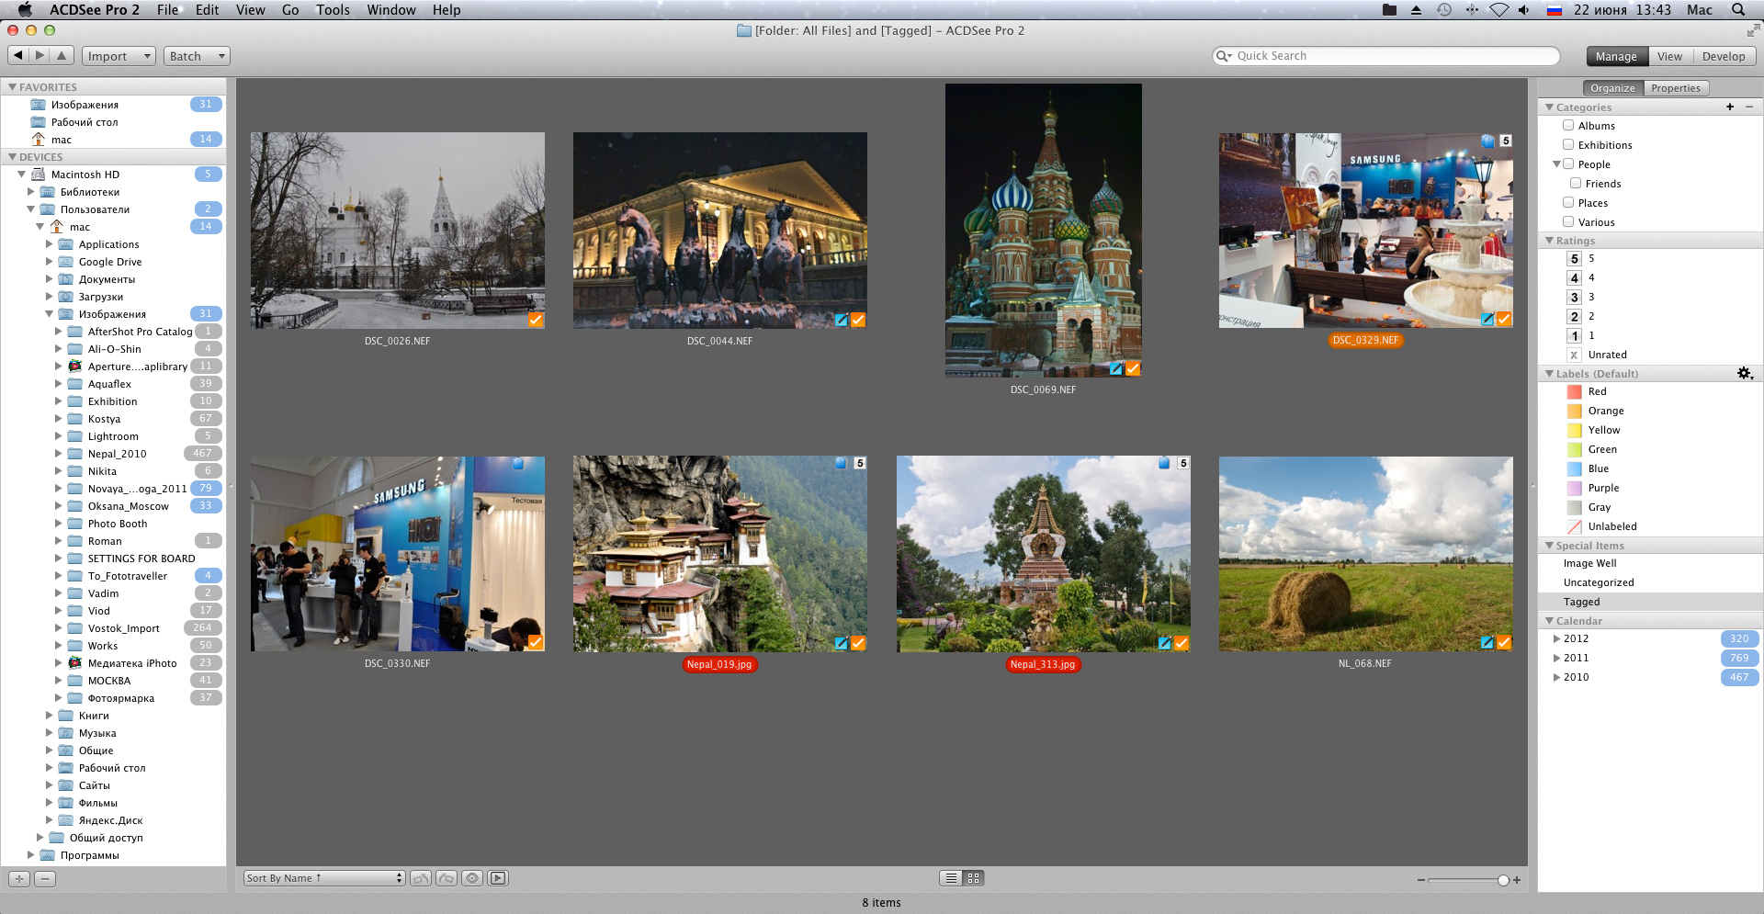Untag DSC_0026.NEF using its orange checkbox

click(536, 320)
